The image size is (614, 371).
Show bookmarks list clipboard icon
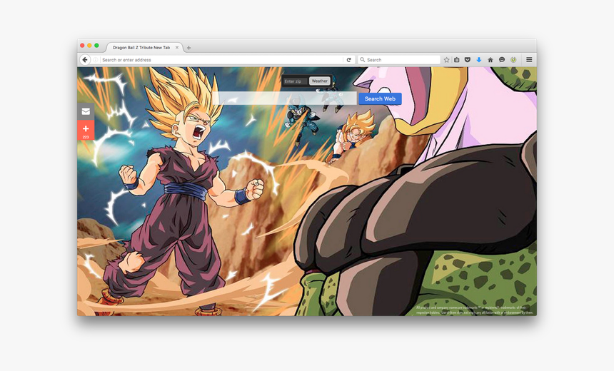[x=457, y=60]
